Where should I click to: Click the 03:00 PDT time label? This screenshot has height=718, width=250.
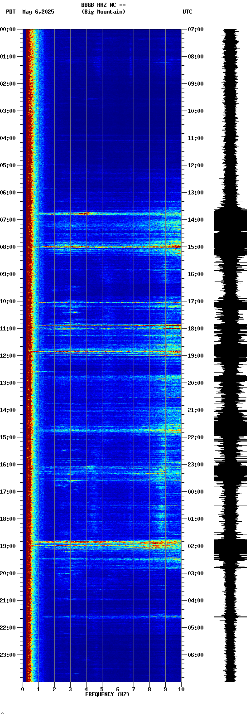[8, 111]
